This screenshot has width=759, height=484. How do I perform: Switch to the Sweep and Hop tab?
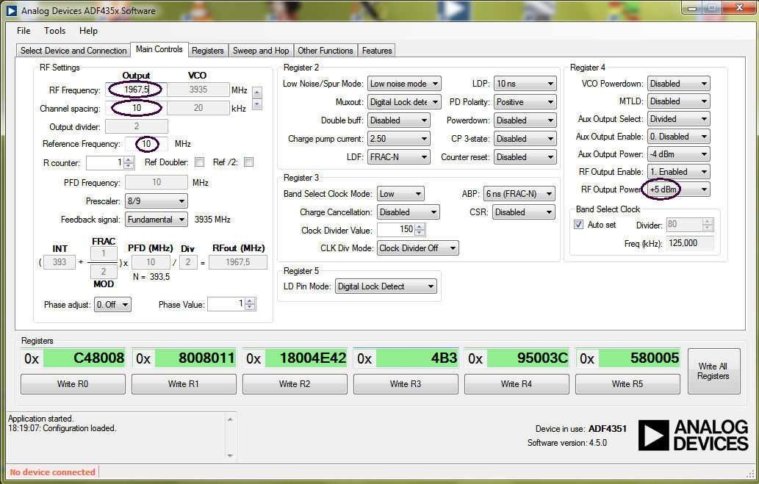click(261, 51)
